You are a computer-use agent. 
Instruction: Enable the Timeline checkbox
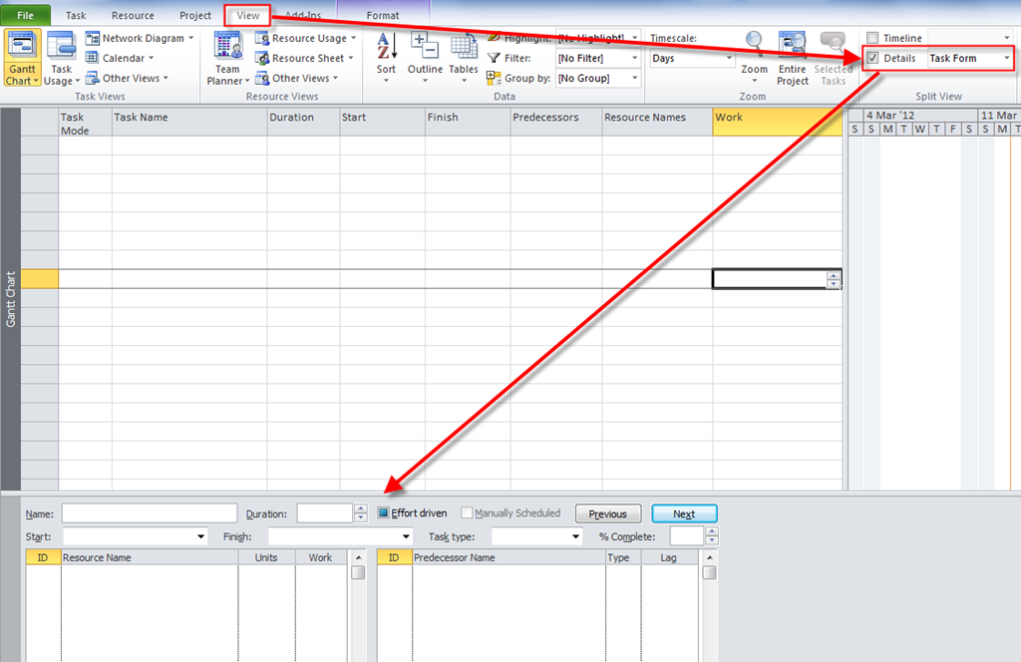coord(872,38)
